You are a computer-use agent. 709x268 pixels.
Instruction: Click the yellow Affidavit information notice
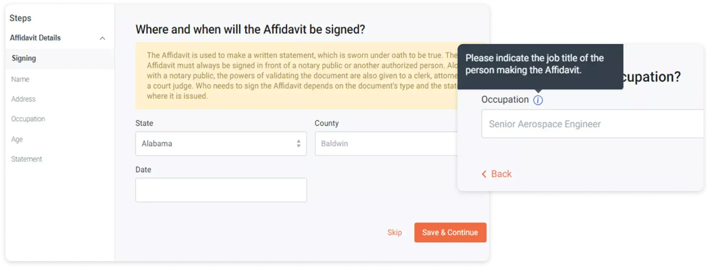coord(295,76)
